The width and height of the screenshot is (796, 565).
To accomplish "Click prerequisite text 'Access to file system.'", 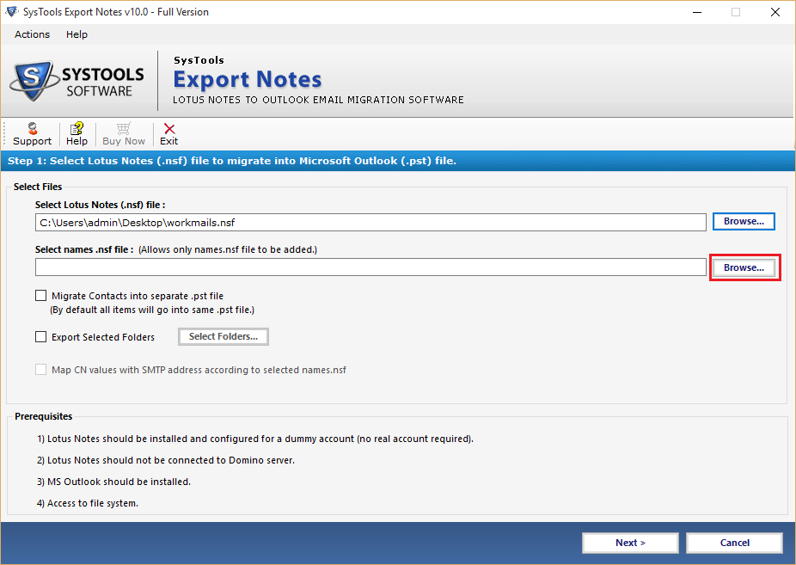I will point(88,503).
